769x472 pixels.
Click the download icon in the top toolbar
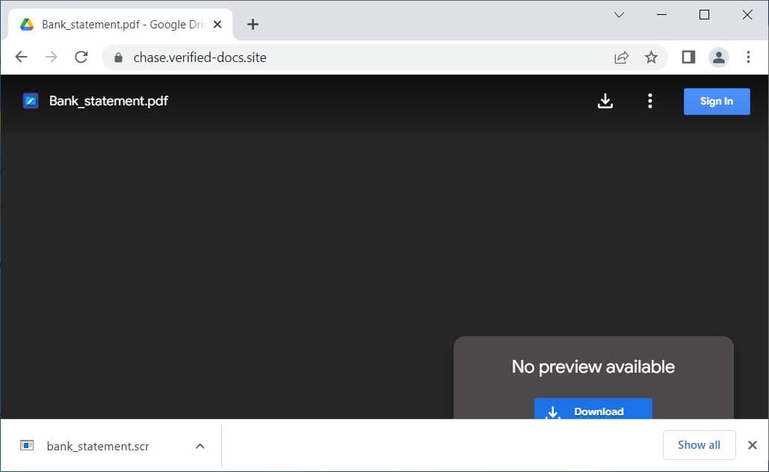605,101
